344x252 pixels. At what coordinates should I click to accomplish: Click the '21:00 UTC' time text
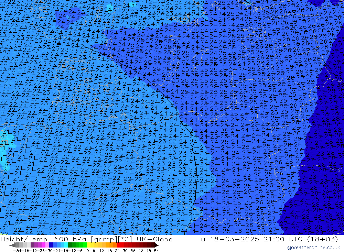283,239
